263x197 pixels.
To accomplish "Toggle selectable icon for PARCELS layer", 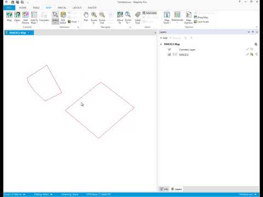I will [252, 54].
